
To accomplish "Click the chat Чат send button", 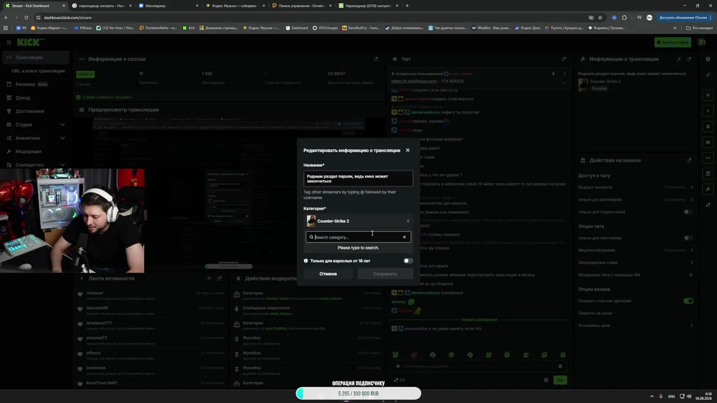I will tap(560, 380).
